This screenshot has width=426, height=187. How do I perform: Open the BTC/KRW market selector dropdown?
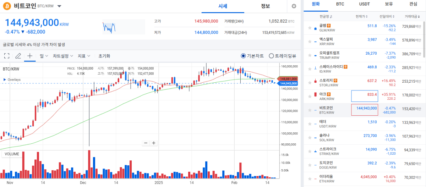(59, 6)
